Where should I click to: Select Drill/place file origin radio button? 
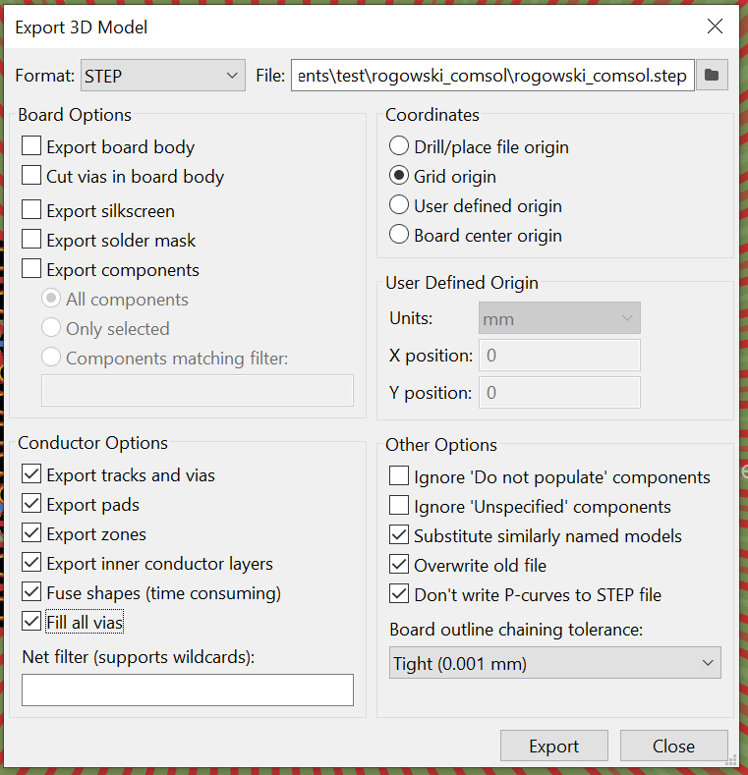point(399,147)
